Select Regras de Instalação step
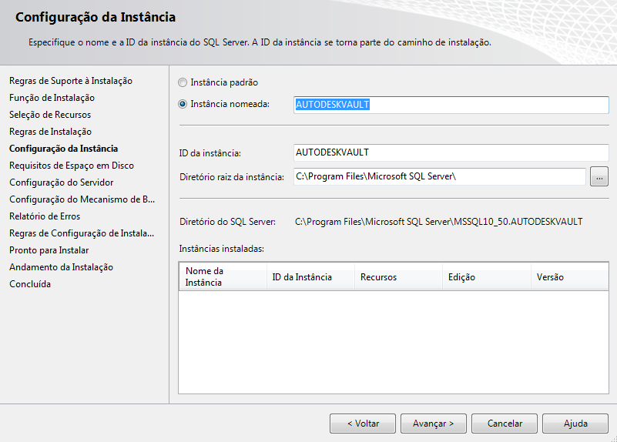The height and width of the screenshot is (442, 617). pyautogui.click(x=50, y=132)
